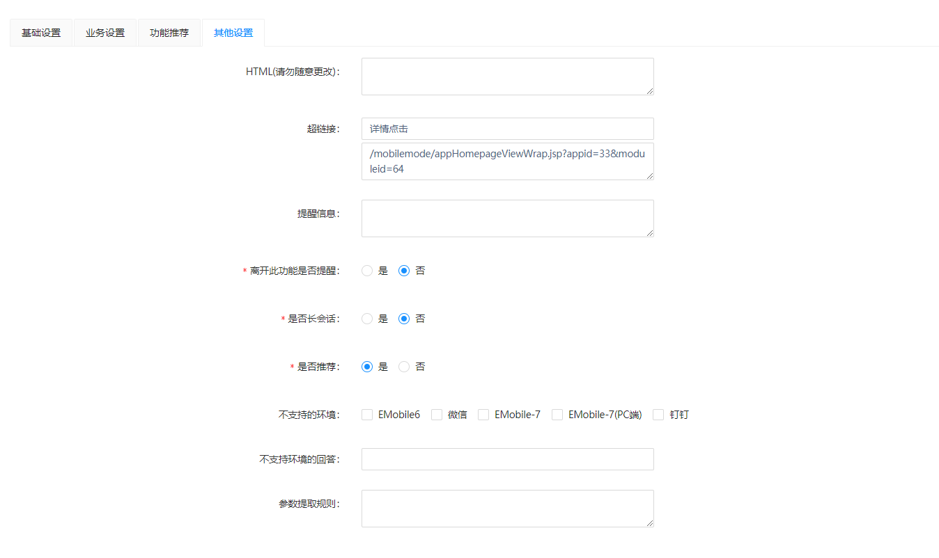
Task: Choose 否 for 是否长会话
Action: pos(404,319)
